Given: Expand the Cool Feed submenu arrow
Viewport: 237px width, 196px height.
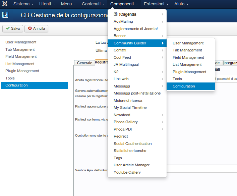Looking at the screenshot, I should pyautogui.click(x=163, y=57).
